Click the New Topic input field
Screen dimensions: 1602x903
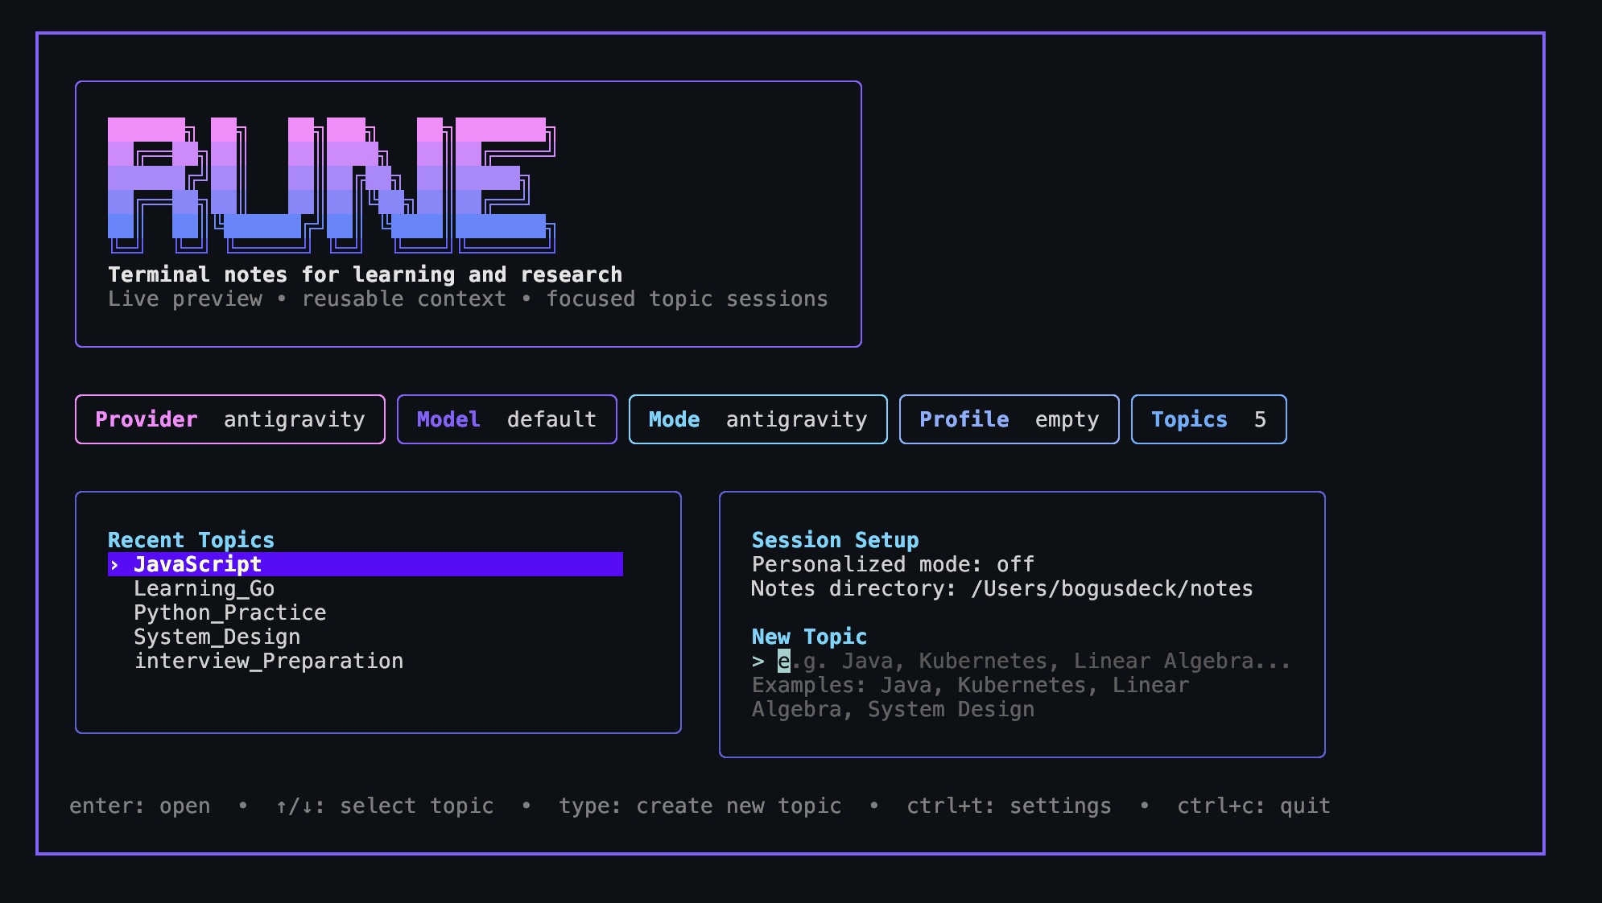point(1021,661)
